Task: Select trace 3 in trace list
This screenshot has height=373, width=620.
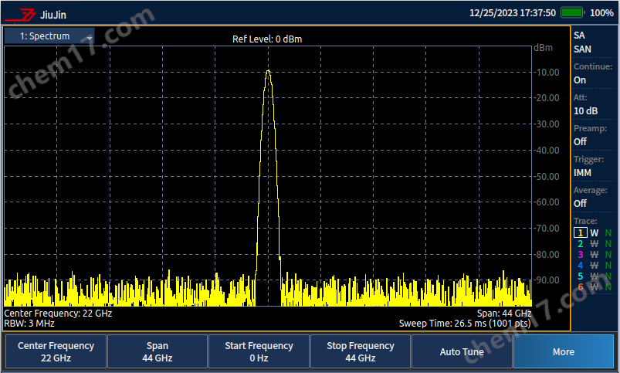Action: click(x=579, y=254)
